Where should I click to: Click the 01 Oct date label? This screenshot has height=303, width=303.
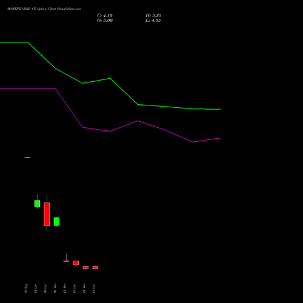tap(36, 288)
